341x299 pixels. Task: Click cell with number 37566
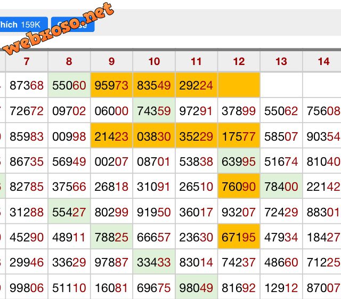point(69,187)
